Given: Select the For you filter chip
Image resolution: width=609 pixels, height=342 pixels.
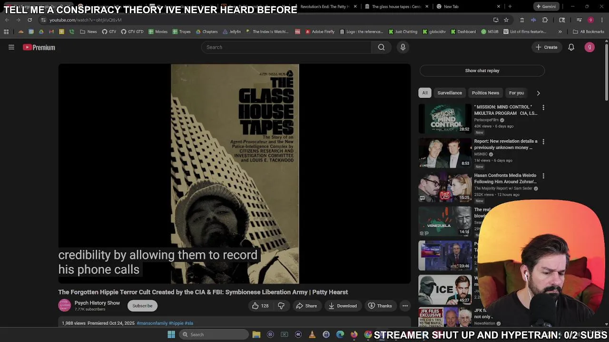Looking at the screenshot, I should 516,93.
